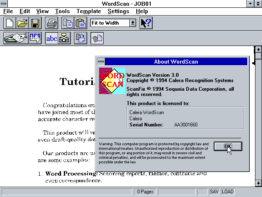Click the Tutorial heading in the document

[x=77, y=82]
